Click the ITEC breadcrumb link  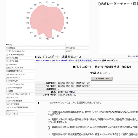(x=38, y=60)
